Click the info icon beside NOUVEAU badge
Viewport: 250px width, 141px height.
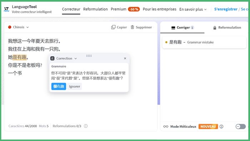click(x=221, y=126)
